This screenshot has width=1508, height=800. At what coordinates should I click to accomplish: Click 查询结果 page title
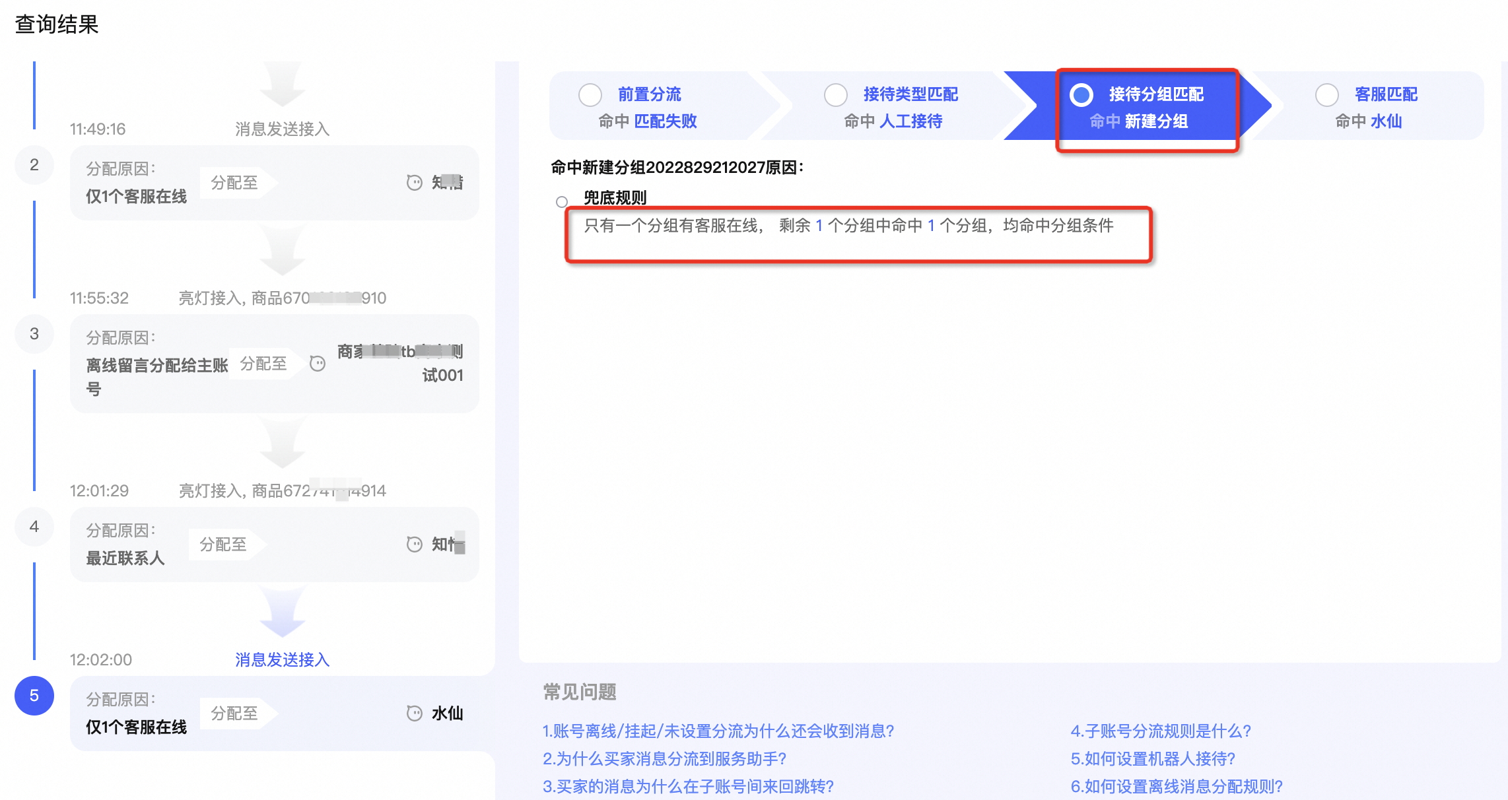[x=57, y=24]
